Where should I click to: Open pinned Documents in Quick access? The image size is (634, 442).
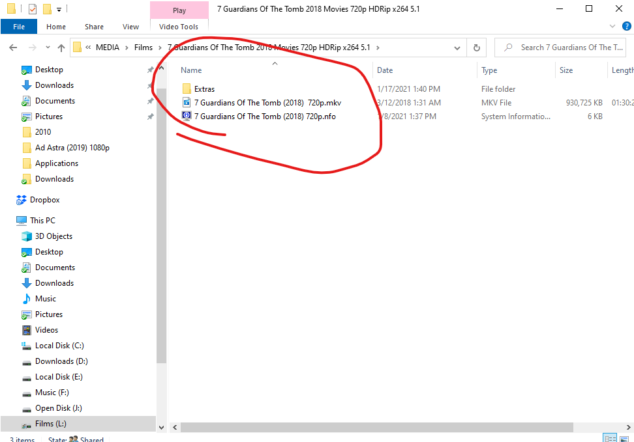click(x=55, y=101)
